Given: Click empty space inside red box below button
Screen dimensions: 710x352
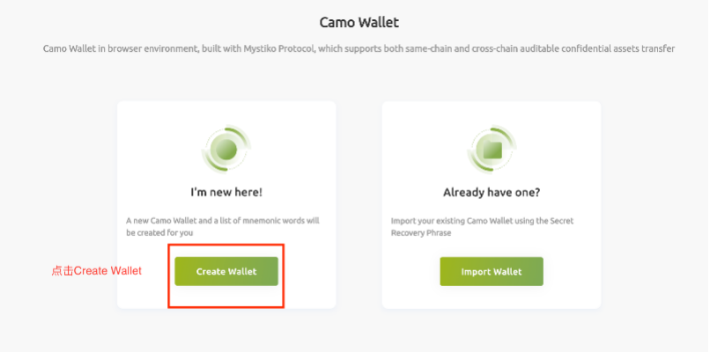Looking at the screenshot, I should pos(226,297).
